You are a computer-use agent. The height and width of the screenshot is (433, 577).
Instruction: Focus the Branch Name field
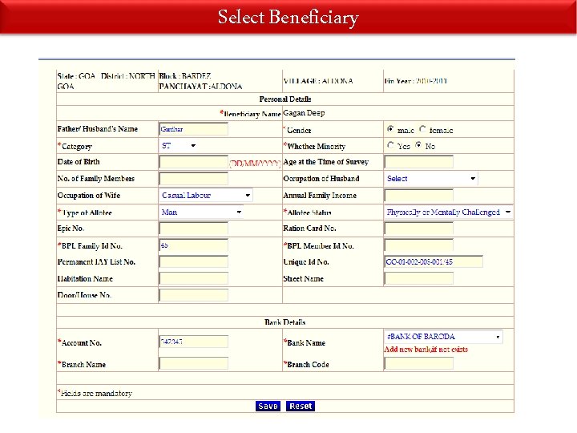(x=194, y=364)
